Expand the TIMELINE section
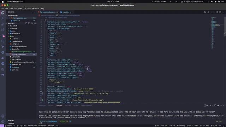The width and height of the screenshot is (226, 127). (11, 123)
